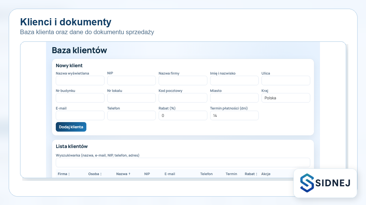Sort the list by Firma column
366x205 pixels.
point(64,174)
